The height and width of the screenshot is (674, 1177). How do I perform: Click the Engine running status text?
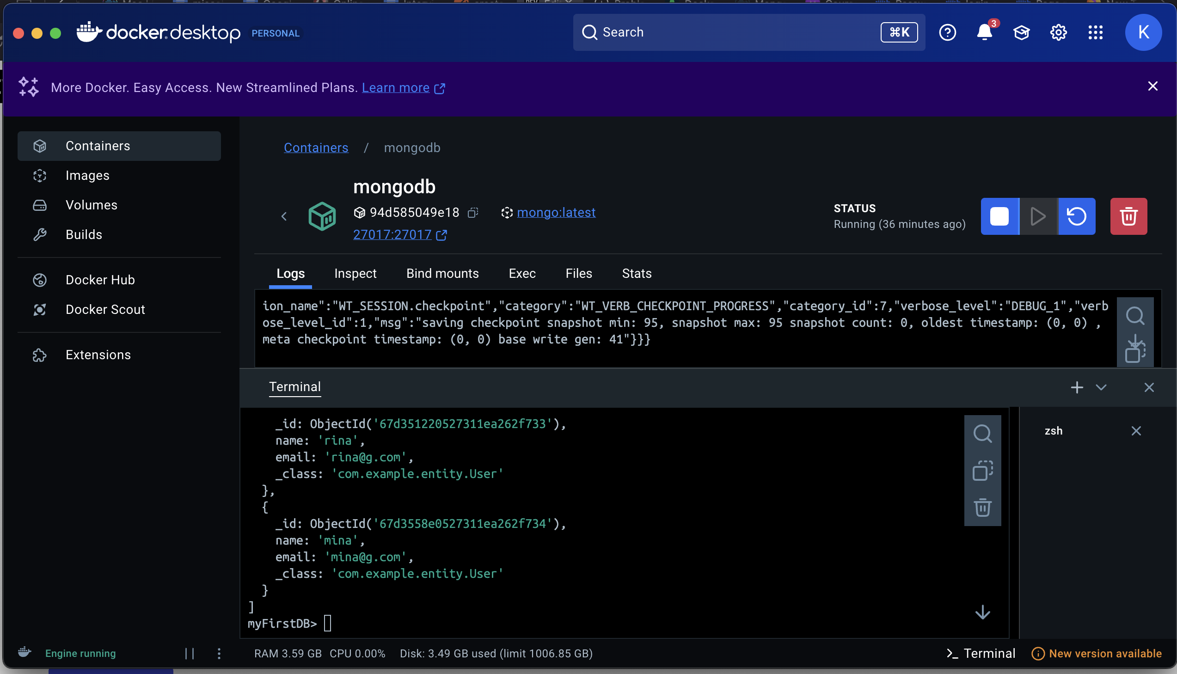point(80,653)
